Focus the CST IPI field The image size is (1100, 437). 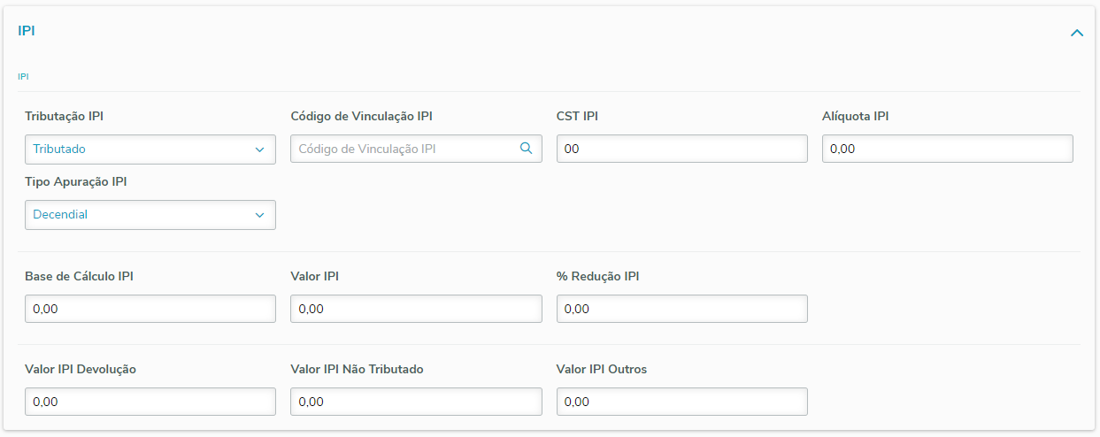[x=681, y=149]
